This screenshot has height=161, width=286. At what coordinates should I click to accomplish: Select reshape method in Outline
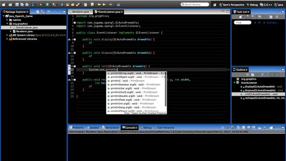tap(263, 98)
